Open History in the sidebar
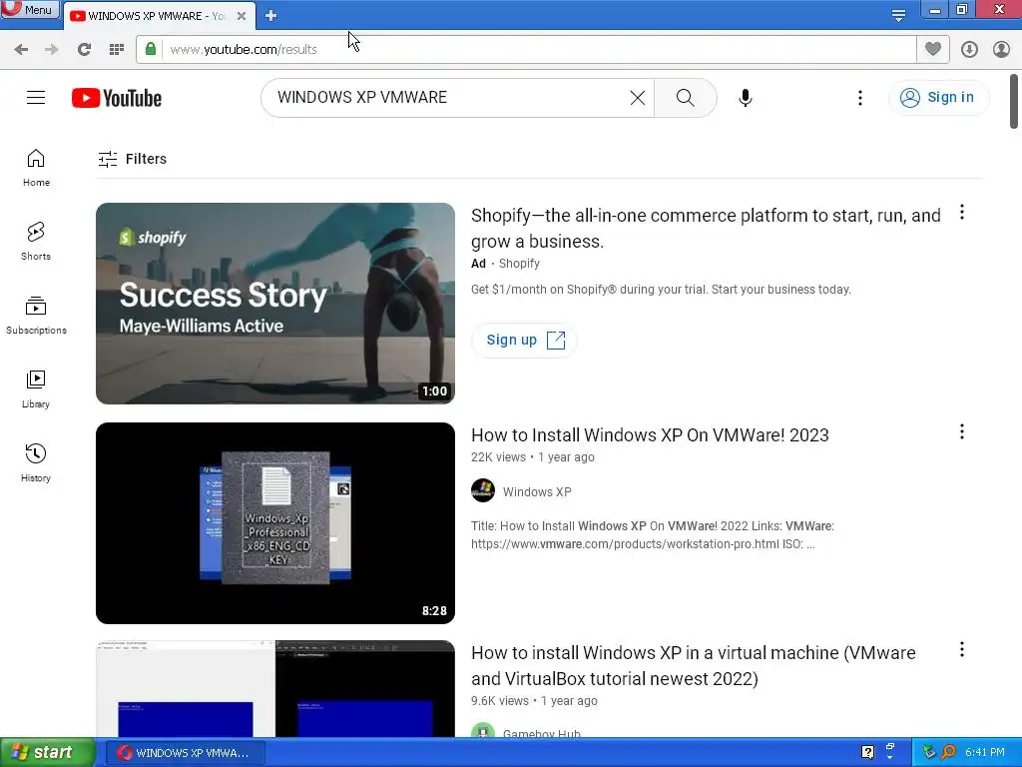Image resolution: width=1022 pixels, height=767 pixels. pyautogui.click(x=36, y=463)
